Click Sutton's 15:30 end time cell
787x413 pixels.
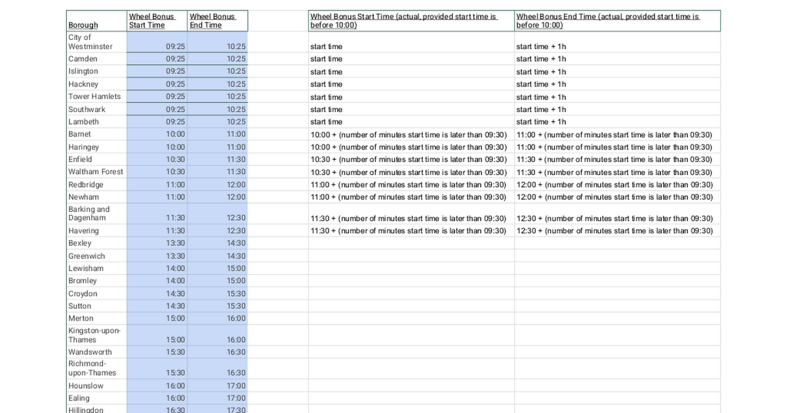coord(217,306)
